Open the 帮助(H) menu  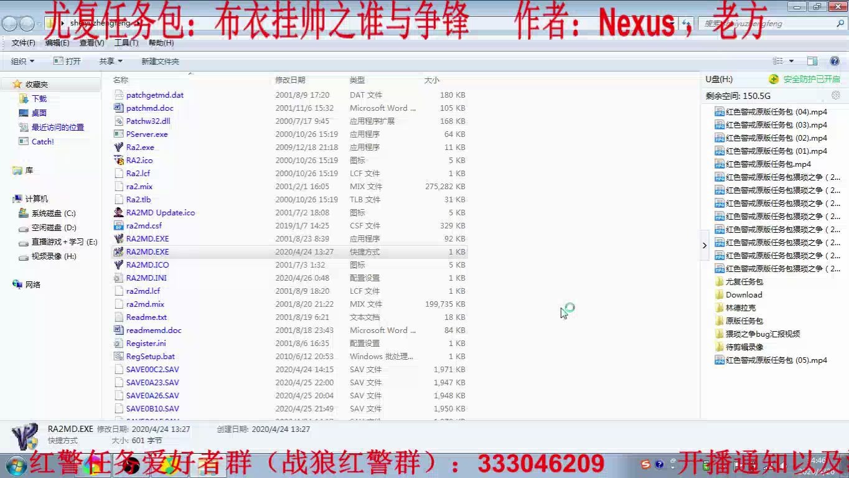[161, 43]
